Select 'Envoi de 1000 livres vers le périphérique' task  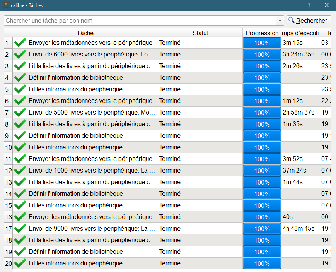92,170
